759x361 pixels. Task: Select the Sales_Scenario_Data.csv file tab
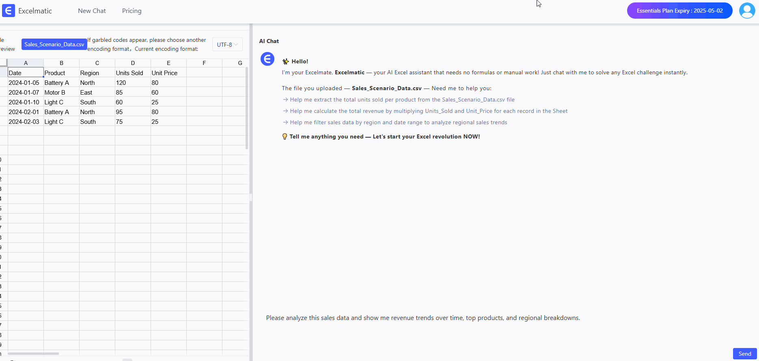click(x=54, y=44)
